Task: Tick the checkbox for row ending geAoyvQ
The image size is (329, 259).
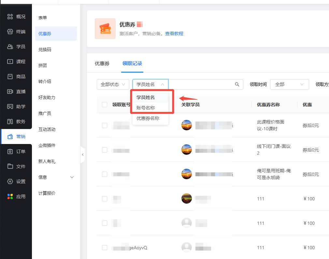Action: [105, 248]
